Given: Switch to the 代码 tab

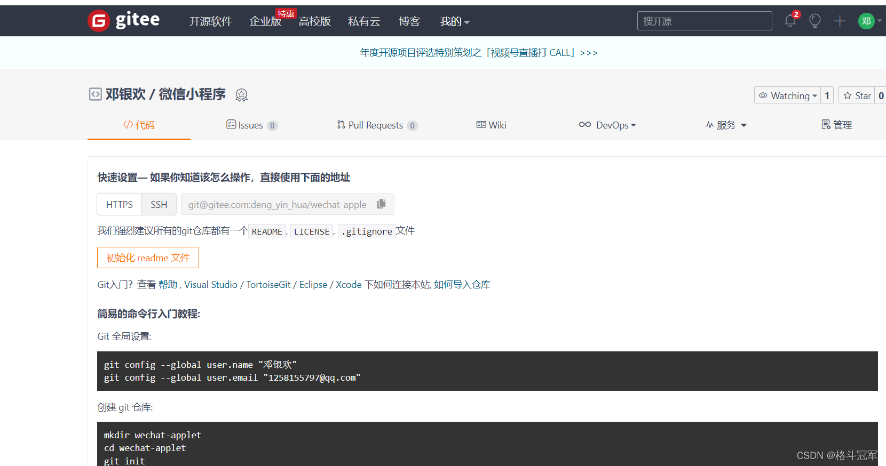Looking at the screenshot, I should [139, 125].
